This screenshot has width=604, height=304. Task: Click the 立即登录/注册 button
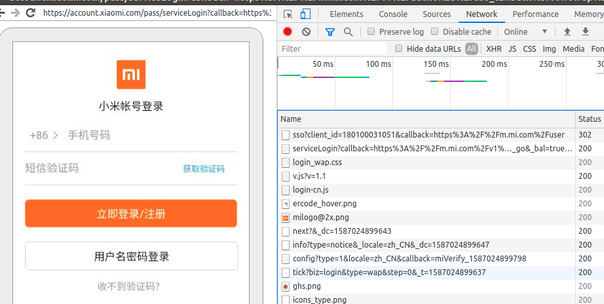[x=131, y=214]
